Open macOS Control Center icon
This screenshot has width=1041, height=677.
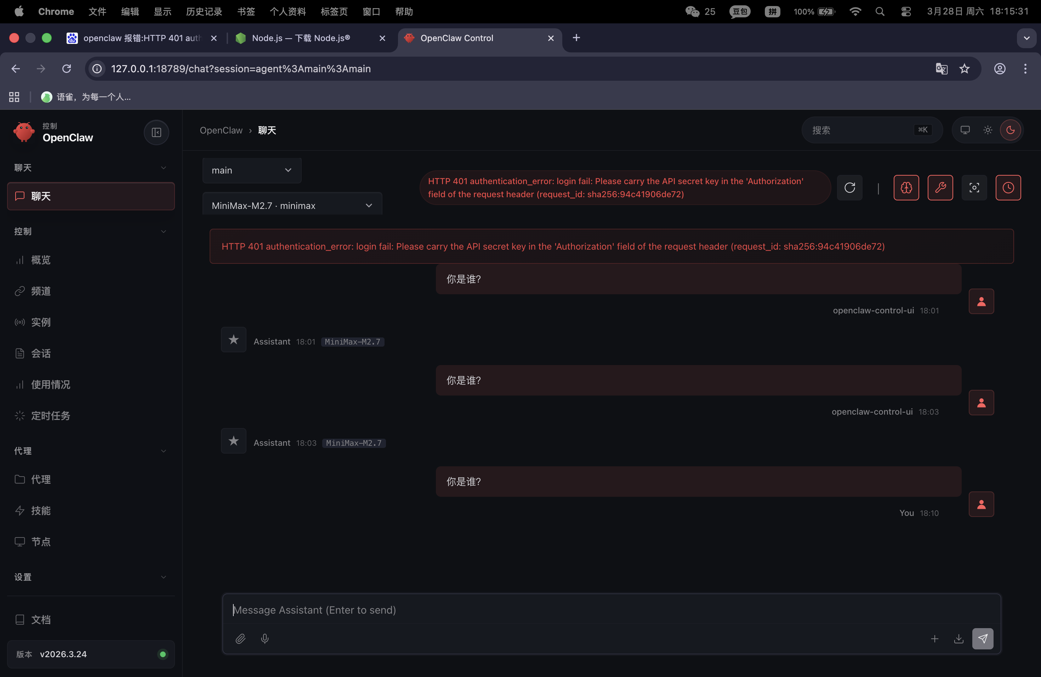(x=906, y=11)
